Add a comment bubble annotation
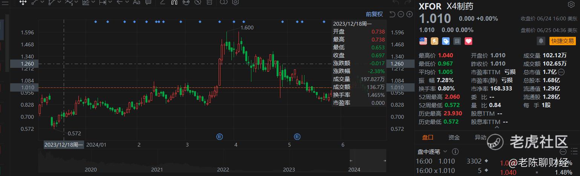Image resolution: width=580 pixels, height=176 pixels. (148, 2)
